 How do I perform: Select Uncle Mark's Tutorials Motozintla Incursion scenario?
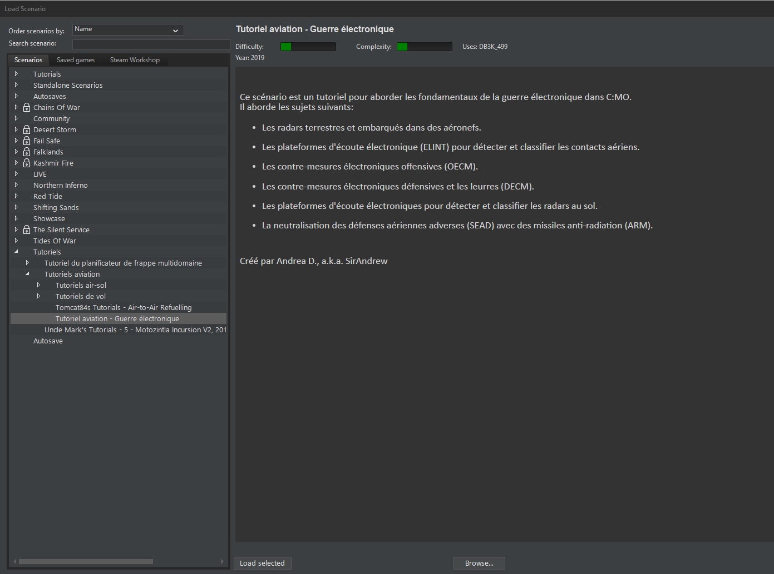click(x=135, y=330)
